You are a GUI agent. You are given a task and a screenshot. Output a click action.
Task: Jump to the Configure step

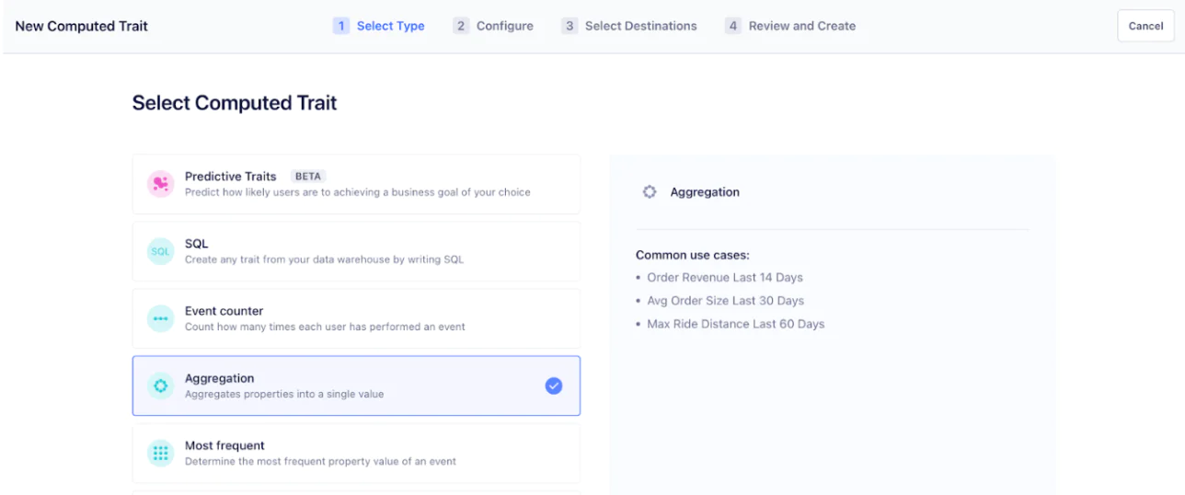pyautogui.click(x=493, y=26)
